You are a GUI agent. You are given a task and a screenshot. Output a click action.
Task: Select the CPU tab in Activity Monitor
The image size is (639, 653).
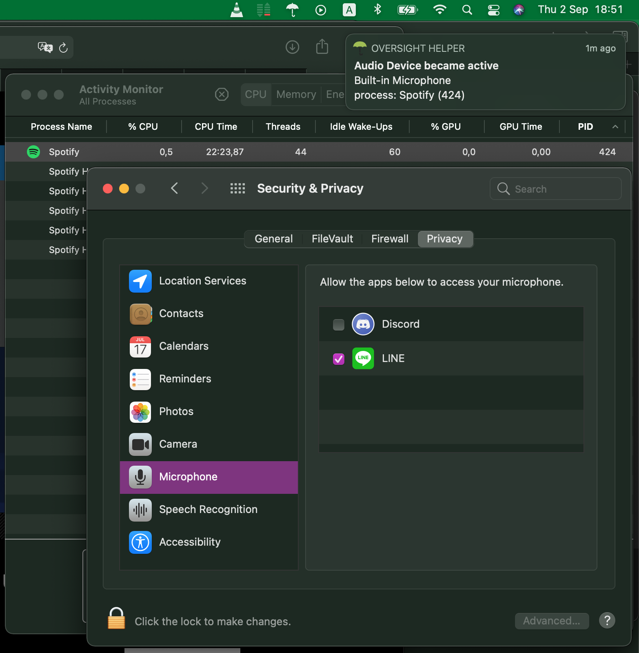(256, 95)
